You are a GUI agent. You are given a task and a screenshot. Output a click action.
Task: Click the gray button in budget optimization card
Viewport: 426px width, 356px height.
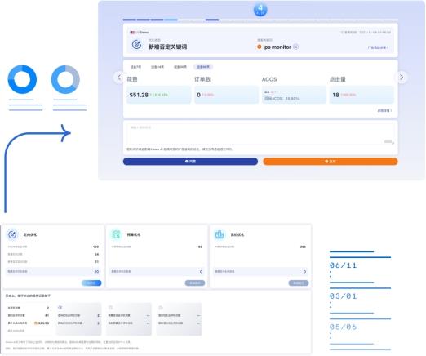pos(195,283)
